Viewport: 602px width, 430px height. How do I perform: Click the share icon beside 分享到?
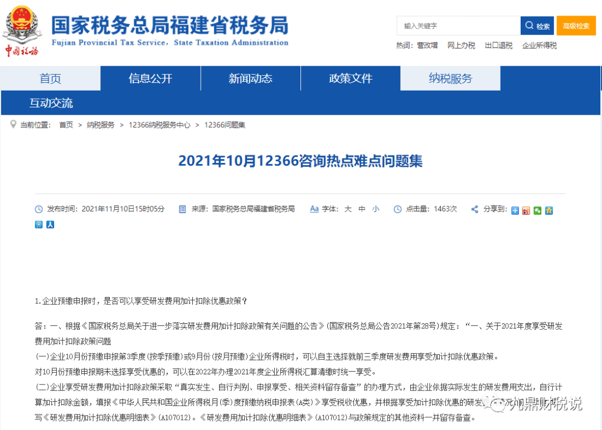pyautogui.click(x=475, y=209)
